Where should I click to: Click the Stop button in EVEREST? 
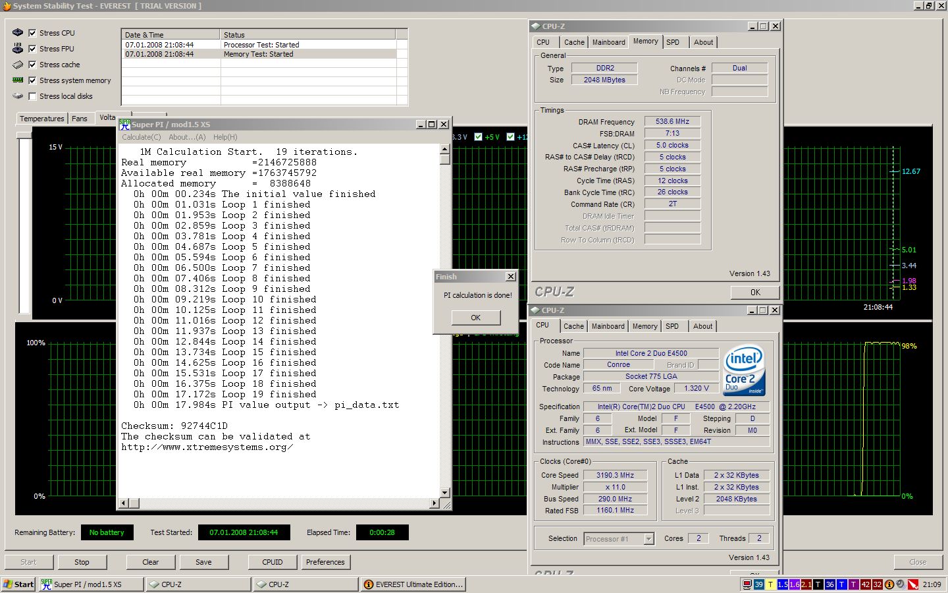tap(82, 562)
